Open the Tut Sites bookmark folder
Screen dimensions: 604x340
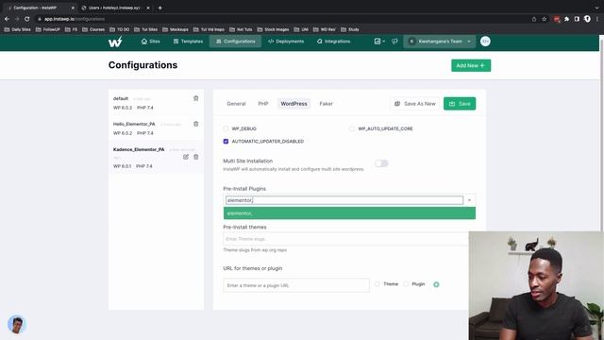146,29
